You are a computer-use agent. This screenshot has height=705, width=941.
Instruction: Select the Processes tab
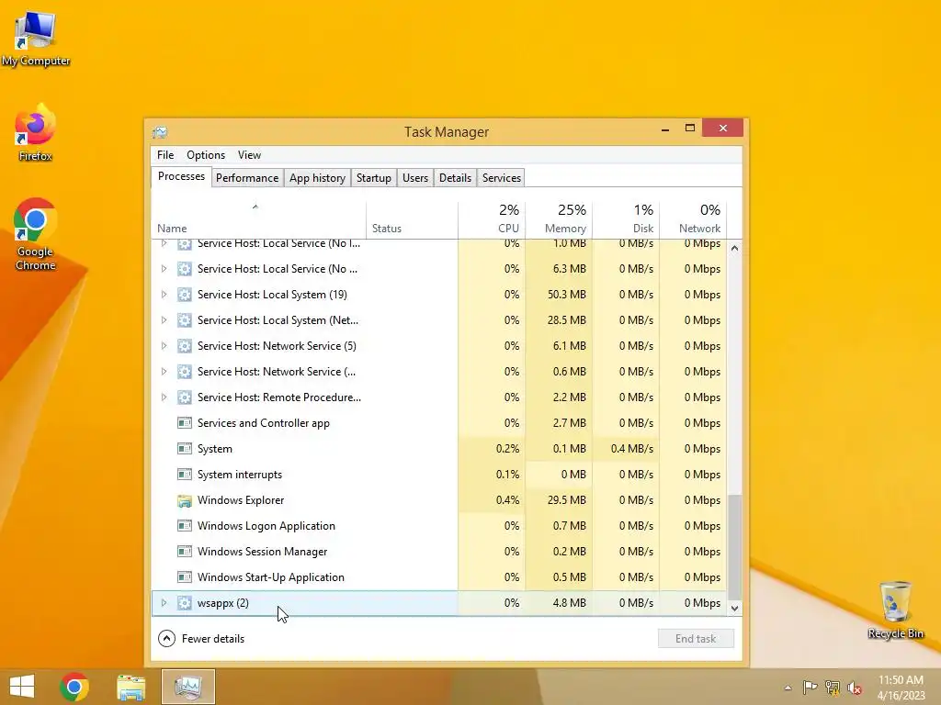[x=181, y=176]
